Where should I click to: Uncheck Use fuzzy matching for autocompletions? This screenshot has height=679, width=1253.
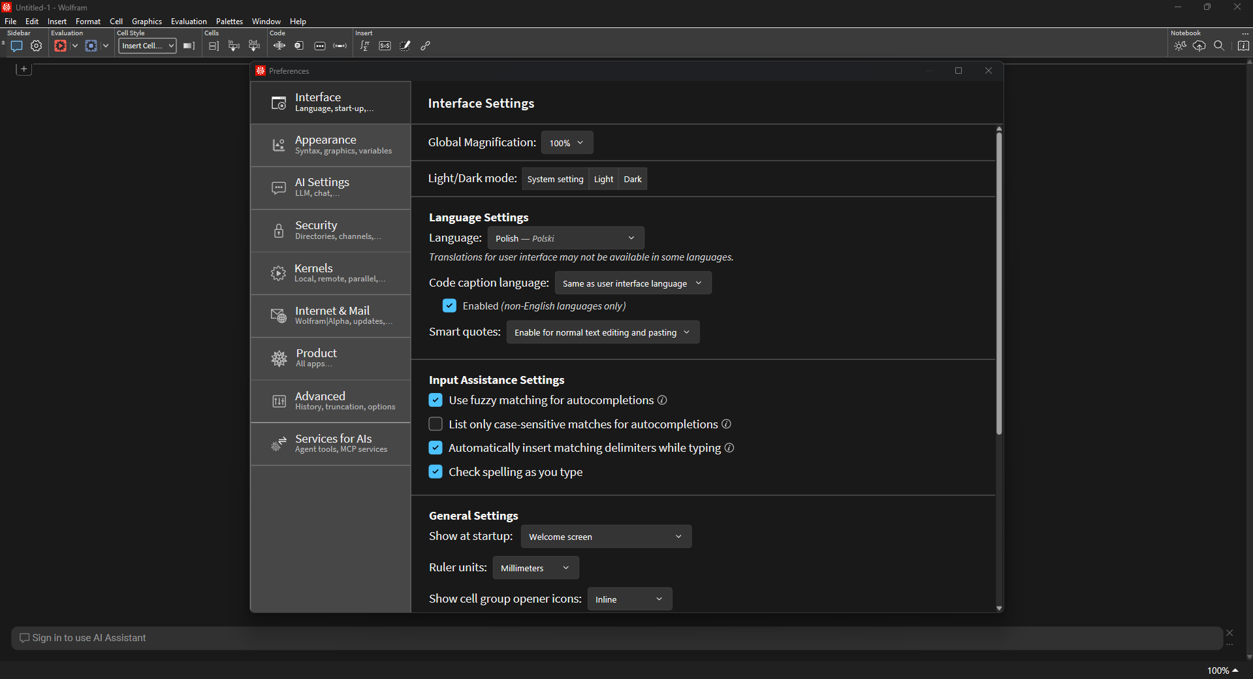(x=436, y=400)
